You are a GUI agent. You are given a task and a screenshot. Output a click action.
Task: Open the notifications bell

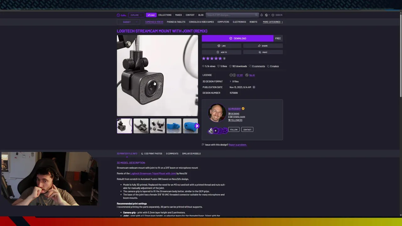point(261,15)
